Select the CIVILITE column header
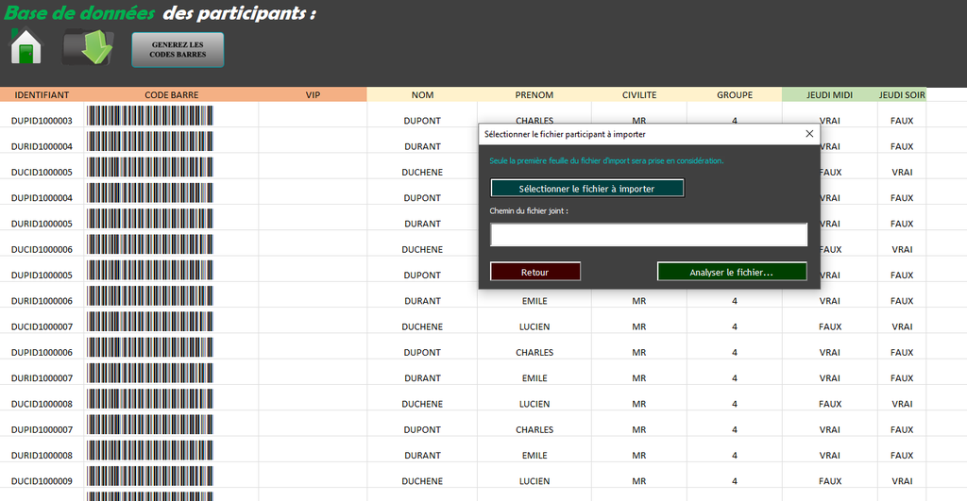This screenshot has height=501, width=967. coord(639,95)
